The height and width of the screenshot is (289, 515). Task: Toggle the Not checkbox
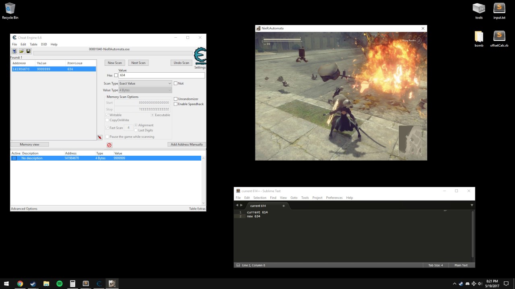175,83
